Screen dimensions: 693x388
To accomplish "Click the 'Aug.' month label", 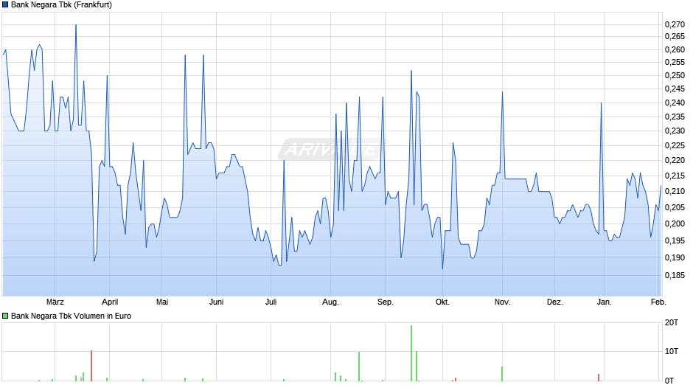I will click(x=330, y=302).
